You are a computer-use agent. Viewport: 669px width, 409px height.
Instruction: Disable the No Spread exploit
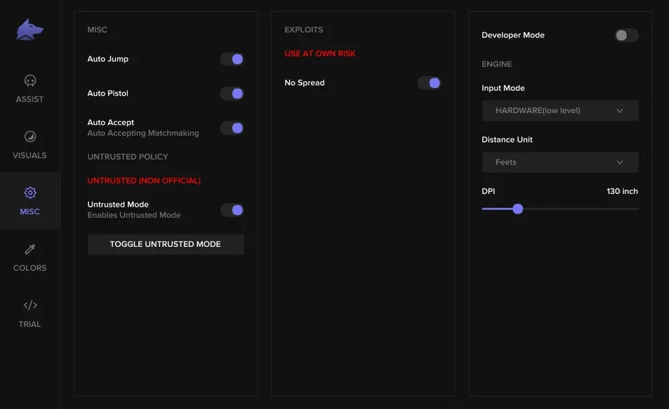tap(429, 82)
